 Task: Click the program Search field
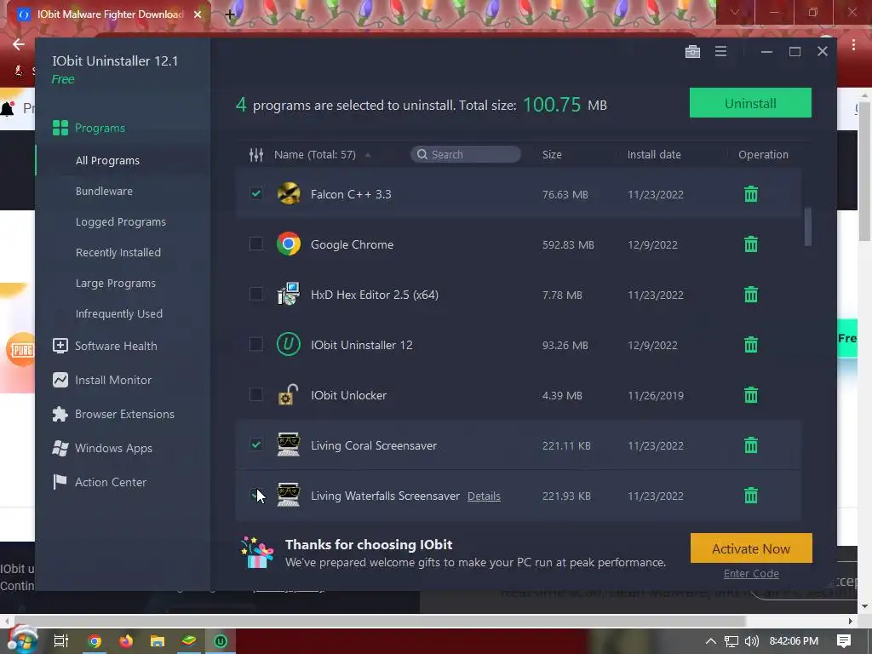point(466,154)
